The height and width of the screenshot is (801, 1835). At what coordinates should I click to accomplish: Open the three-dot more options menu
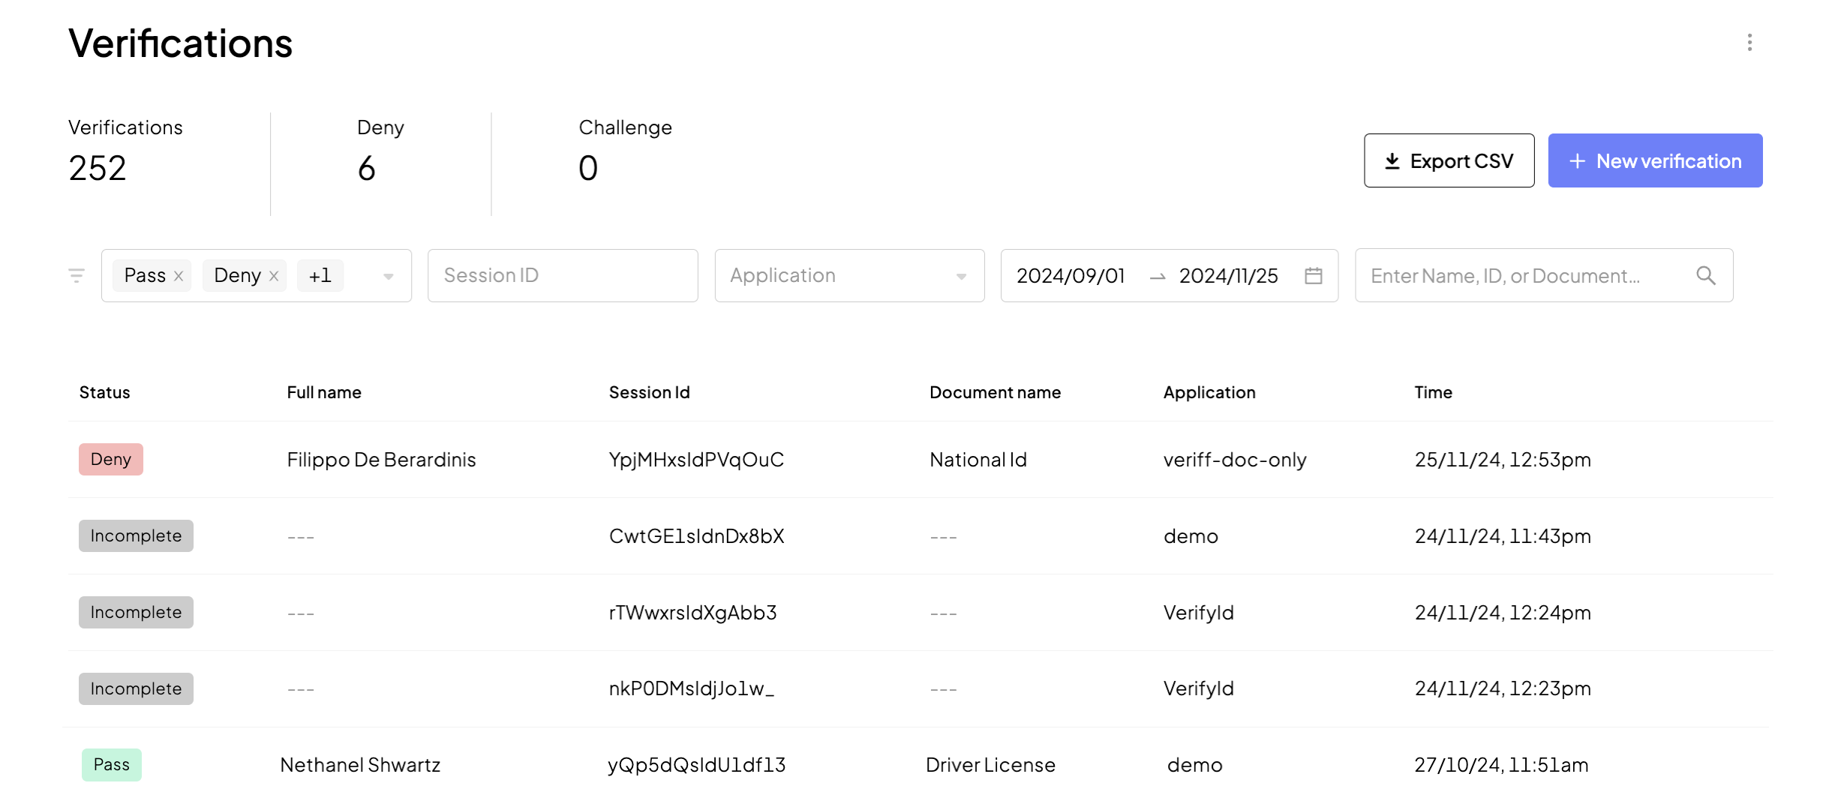tap(1749, 43)
